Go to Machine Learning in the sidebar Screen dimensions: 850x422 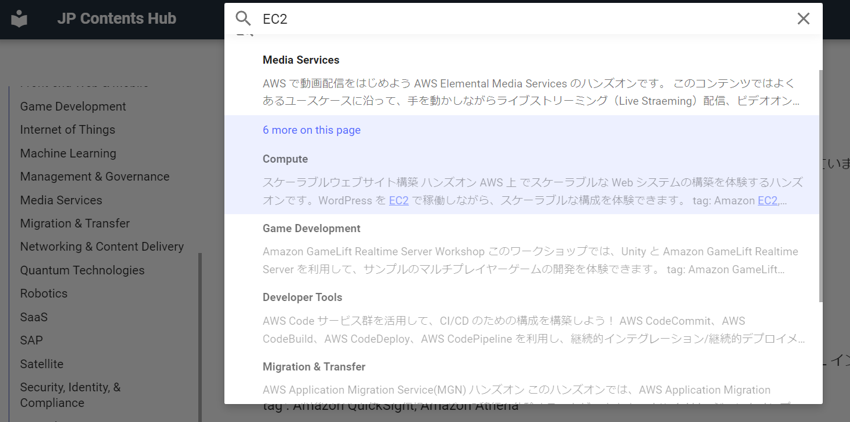click(x=68, y=153)
